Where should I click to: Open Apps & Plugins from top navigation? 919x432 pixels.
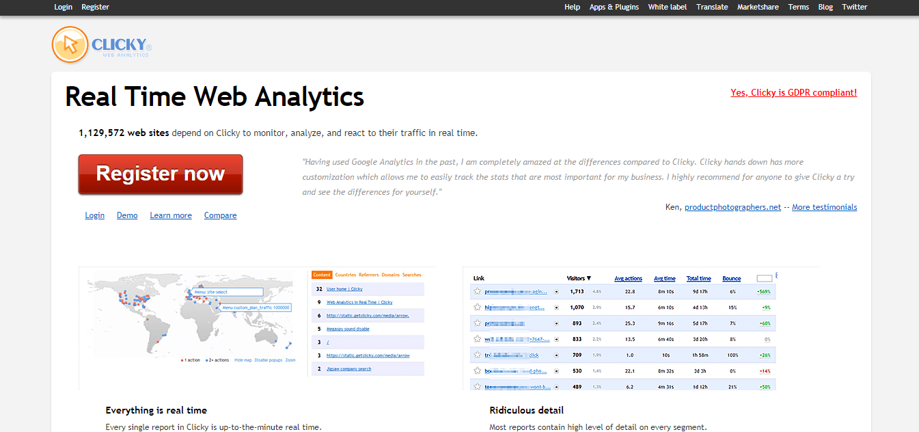[x=614, y=7]
